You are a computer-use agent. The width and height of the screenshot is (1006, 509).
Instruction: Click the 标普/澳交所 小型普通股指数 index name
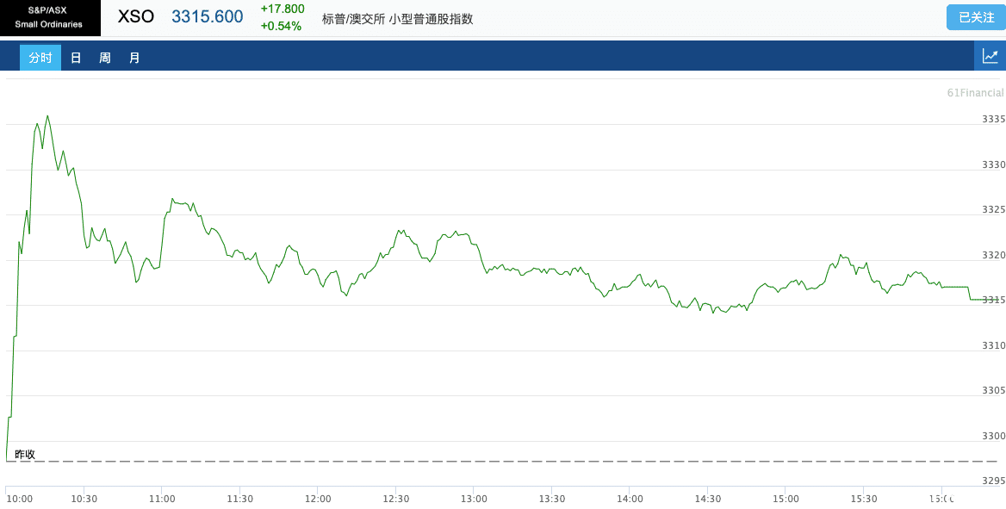coord(397,19)
